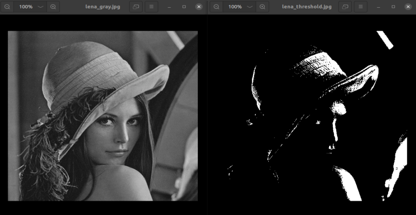Image resolution: width=416 pixels, height=215 pixels.
Task: Open the hamburger menu in lena_gray.jpg window
Action: tap(151, 7)
